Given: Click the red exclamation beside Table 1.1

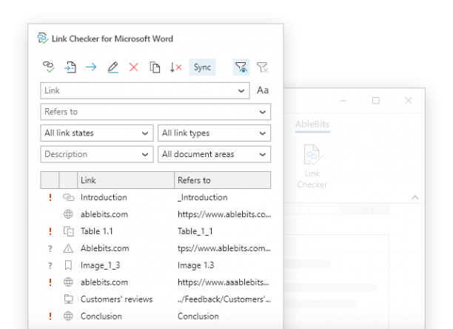Looking at the screenshot, I should point(50,231).
